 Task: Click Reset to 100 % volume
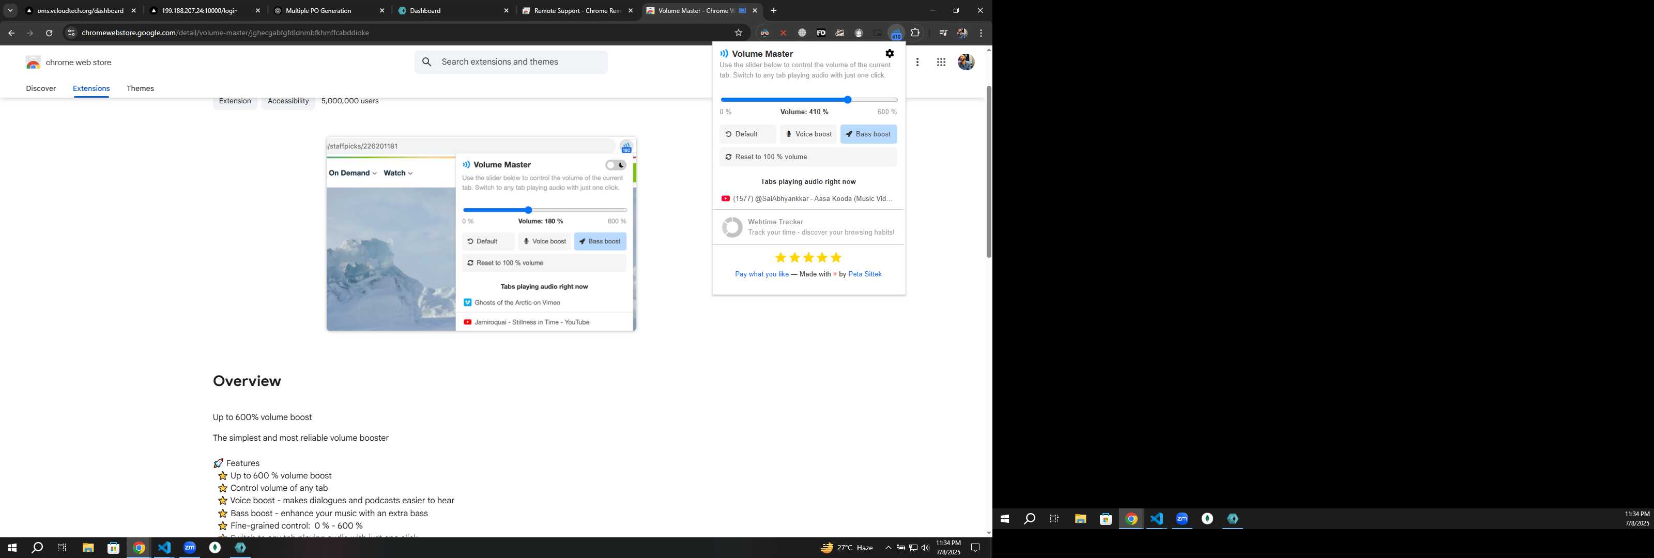[x=808, y=157]
